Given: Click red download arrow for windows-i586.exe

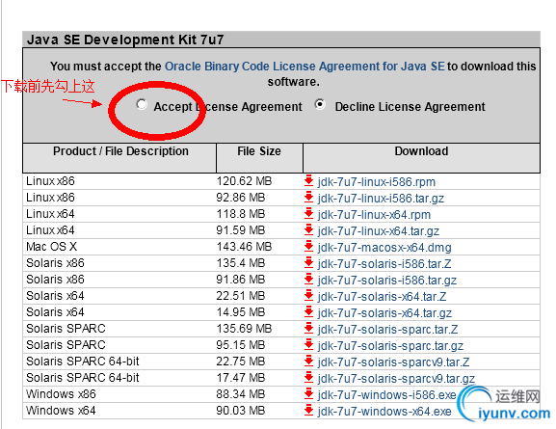Looking at the screenshot, I should click(x=309, y=393).
